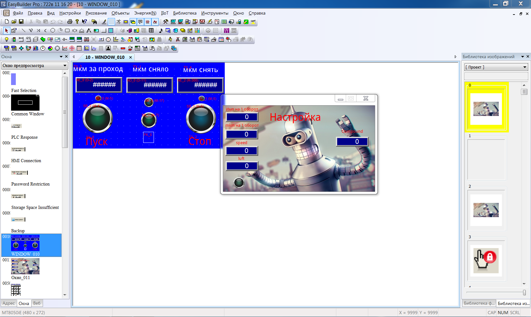The width and height of the screenshot is (531, 317).
Task: Open the '[ Проект ]' library dropdown
Action: click(x=496, y=67)
